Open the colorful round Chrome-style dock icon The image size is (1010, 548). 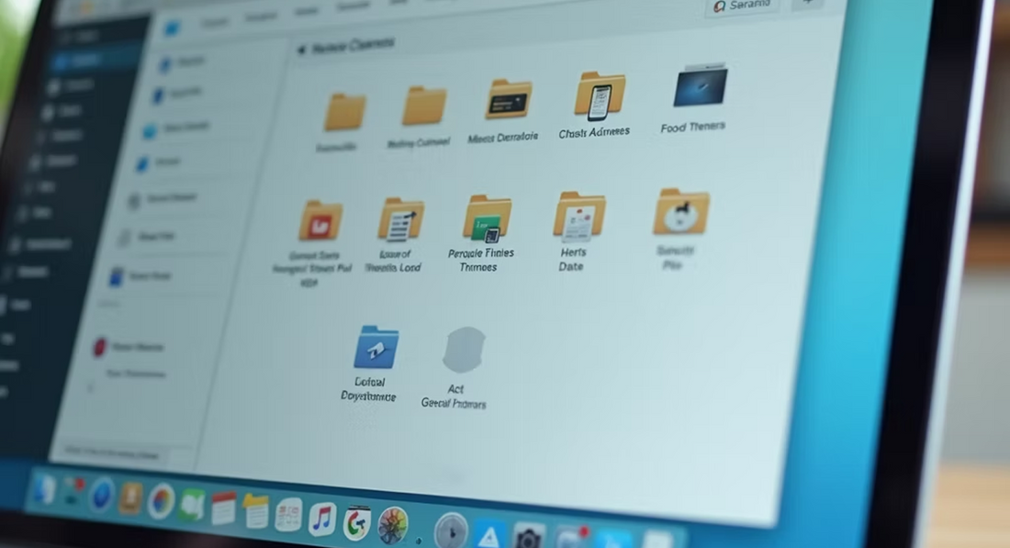[x=161, y=501]
